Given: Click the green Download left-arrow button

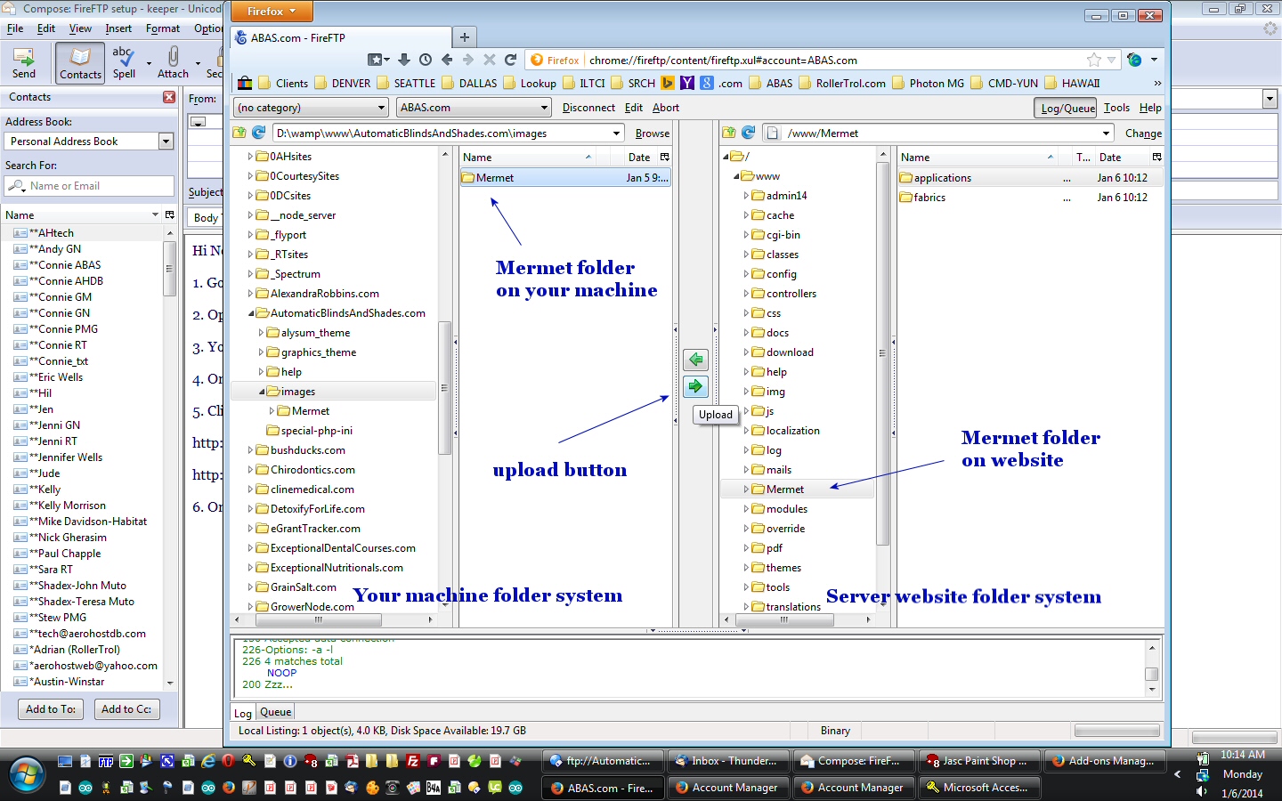Looking at the screenshot, I should (695, 360).
